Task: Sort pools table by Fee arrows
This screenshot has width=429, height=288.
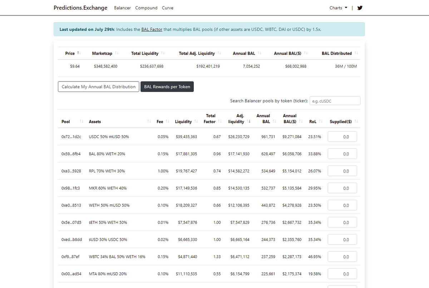Action: point(168,122)
